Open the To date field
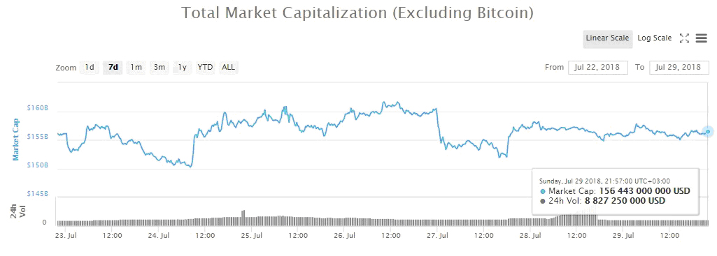717x256 pixels. click(679, 67)
